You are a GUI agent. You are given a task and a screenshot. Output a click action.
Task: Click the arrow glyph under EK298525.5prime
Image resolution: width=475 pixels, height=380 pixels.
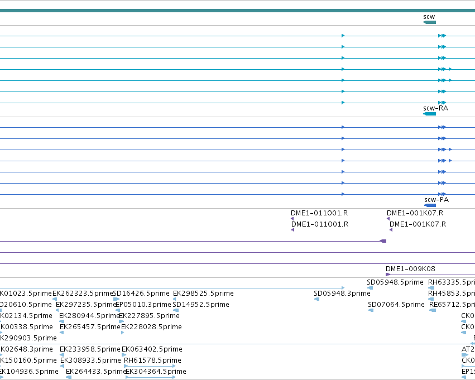click(x=174, y=299)
